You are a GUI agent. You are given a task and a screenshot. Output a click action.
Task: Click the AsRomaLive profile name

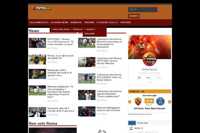pyautogui.click(x=149, y=69)
